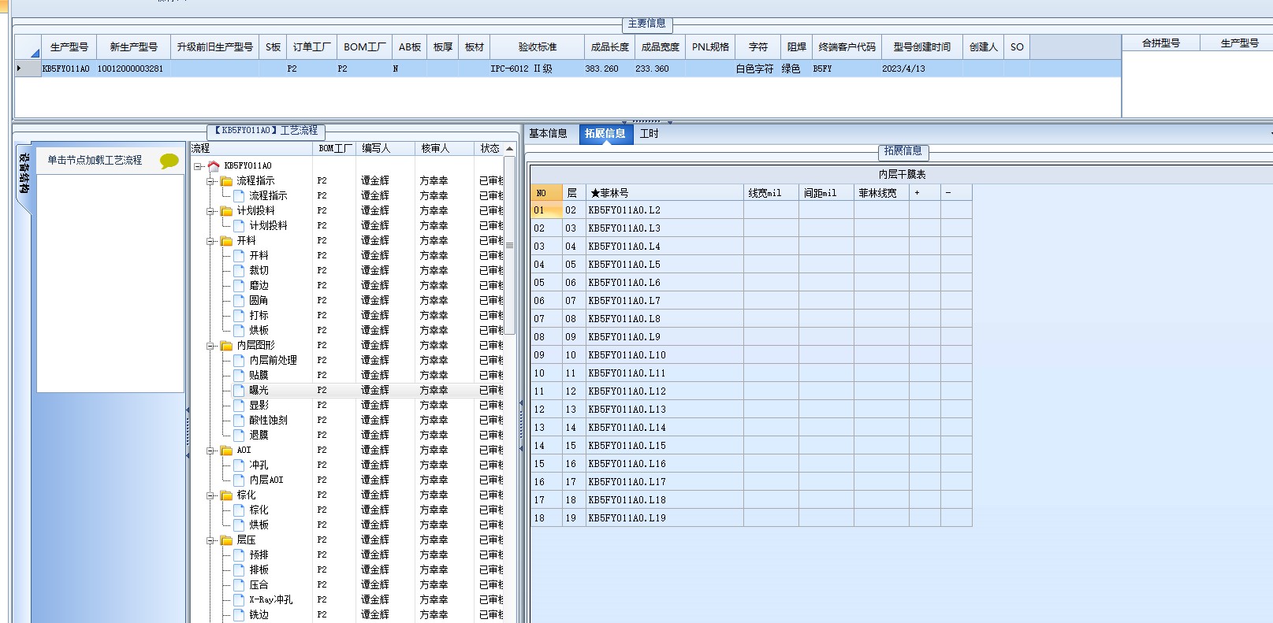Select the 内层AOI process step
Screen dimensions: 1273x623
pos(266,480)
